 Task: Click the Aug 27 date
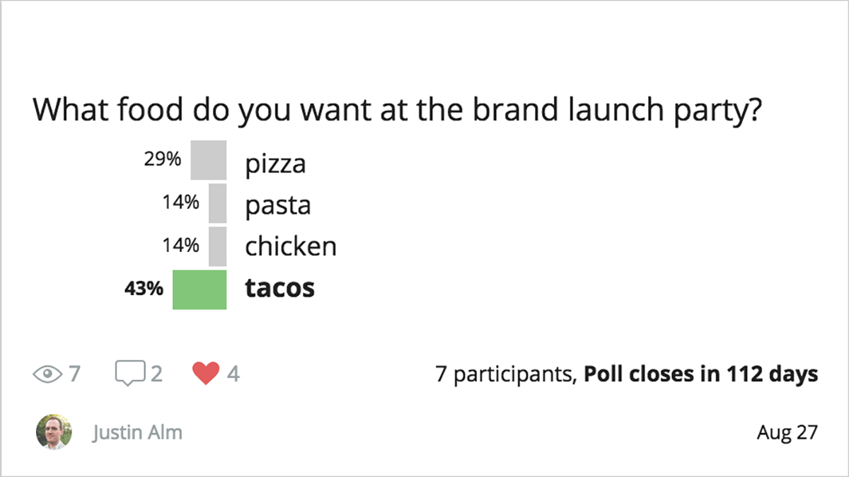[x=787, y=432]
